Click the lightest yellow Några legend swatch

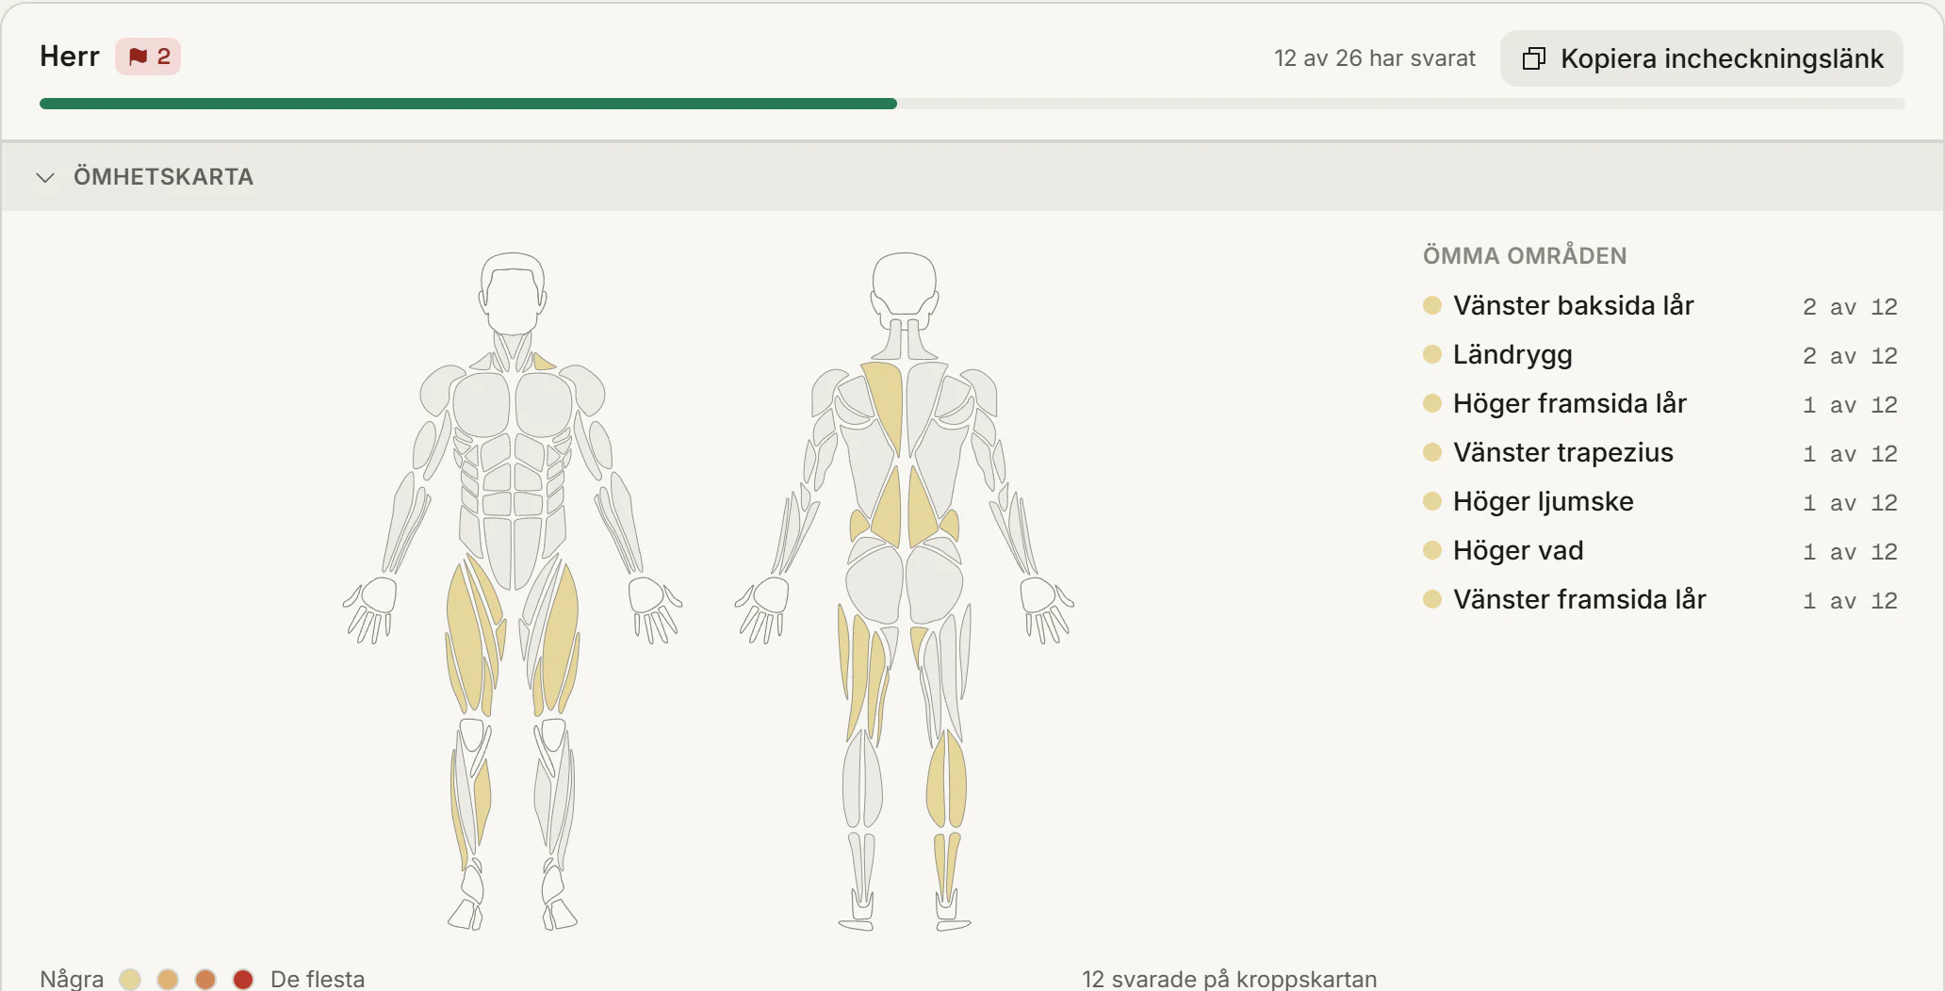[x=130, y=979]
